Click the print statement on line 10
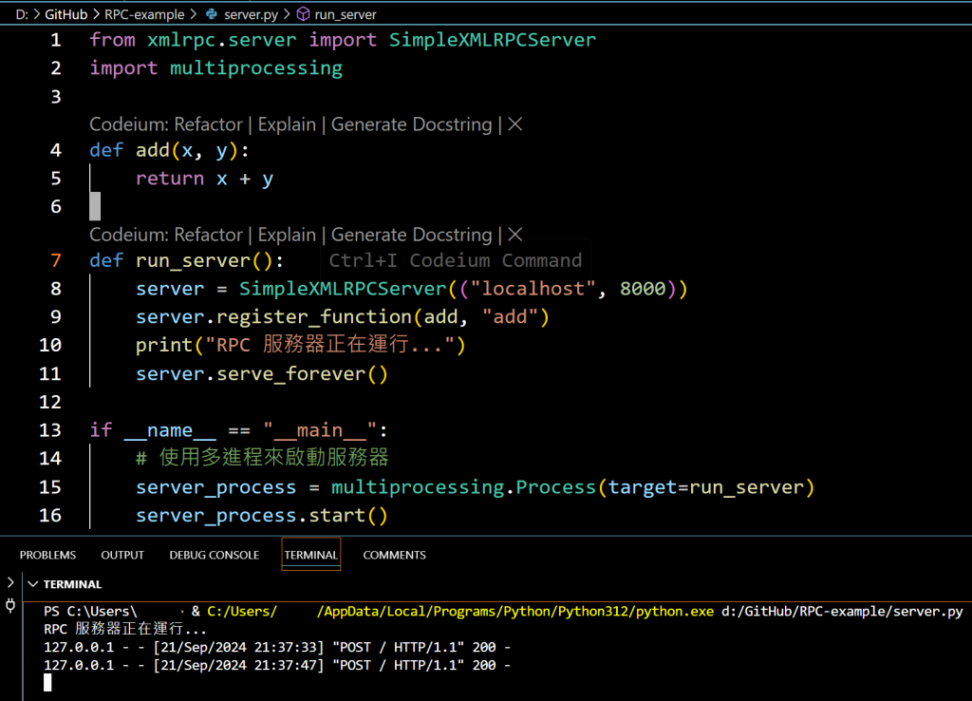This screenshot has height=701, width=972. pos(301,344)
